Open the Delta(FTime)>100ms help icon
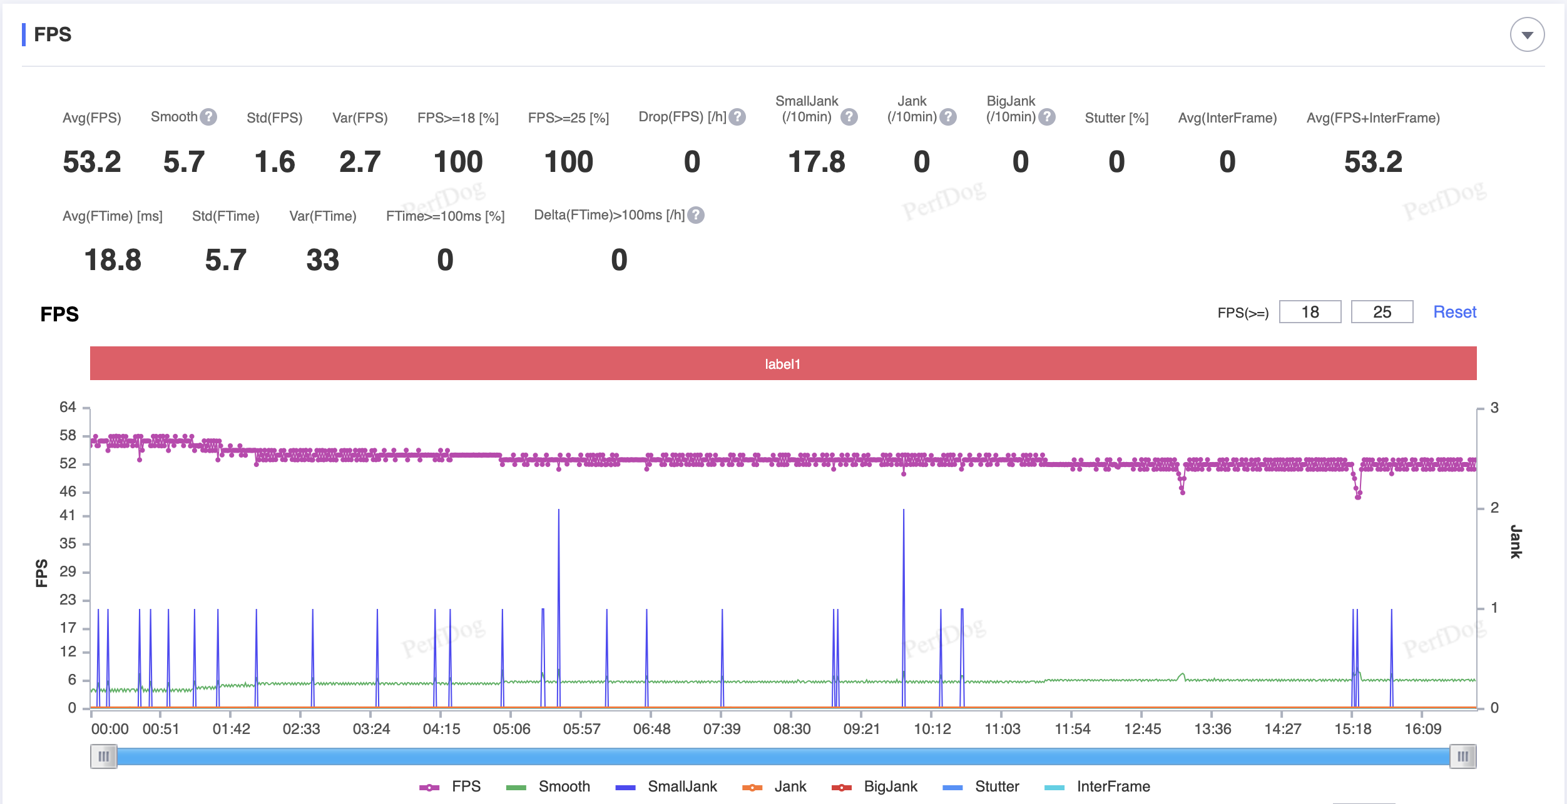The height and width of the screenshot is (804, 1567). coord(696,215)
